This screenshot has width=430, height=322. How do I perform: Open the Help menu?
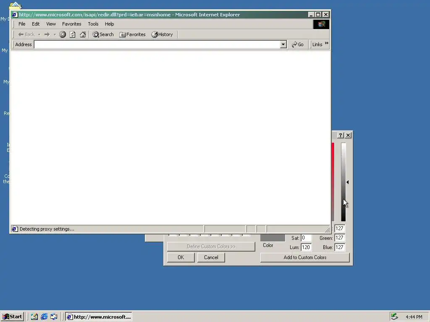point(109,24)
